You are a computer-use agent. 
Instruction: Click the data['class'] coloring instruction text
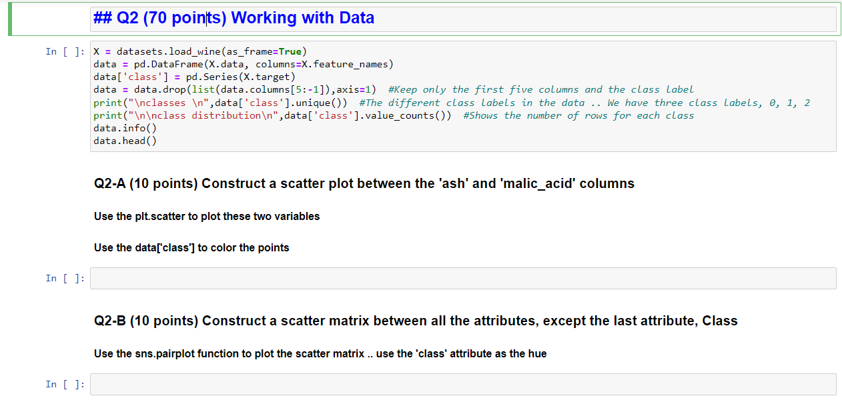click(191, 247)
